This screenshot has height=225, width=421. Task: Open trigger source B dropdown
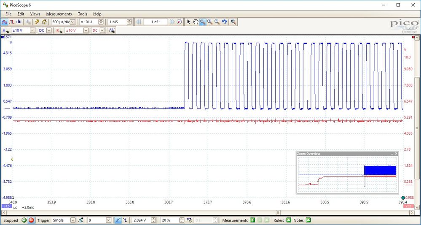click(x=108, y=220)
